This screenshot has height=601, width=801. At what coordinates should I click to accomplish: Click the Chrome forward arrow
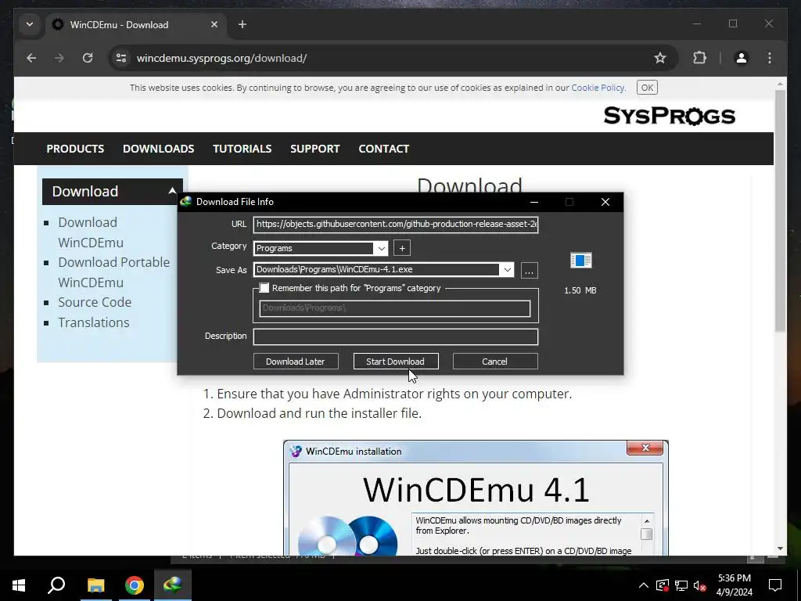click(59, 58)
